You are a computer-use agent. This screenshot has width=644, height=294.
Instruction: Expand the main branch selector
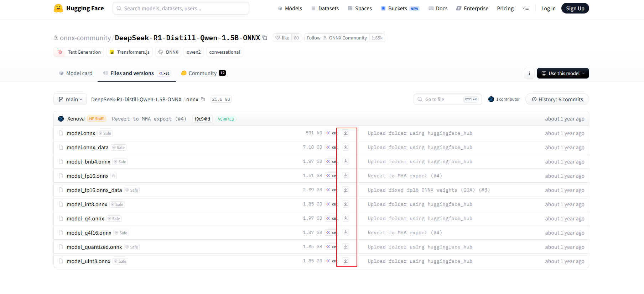pos(70,100)
